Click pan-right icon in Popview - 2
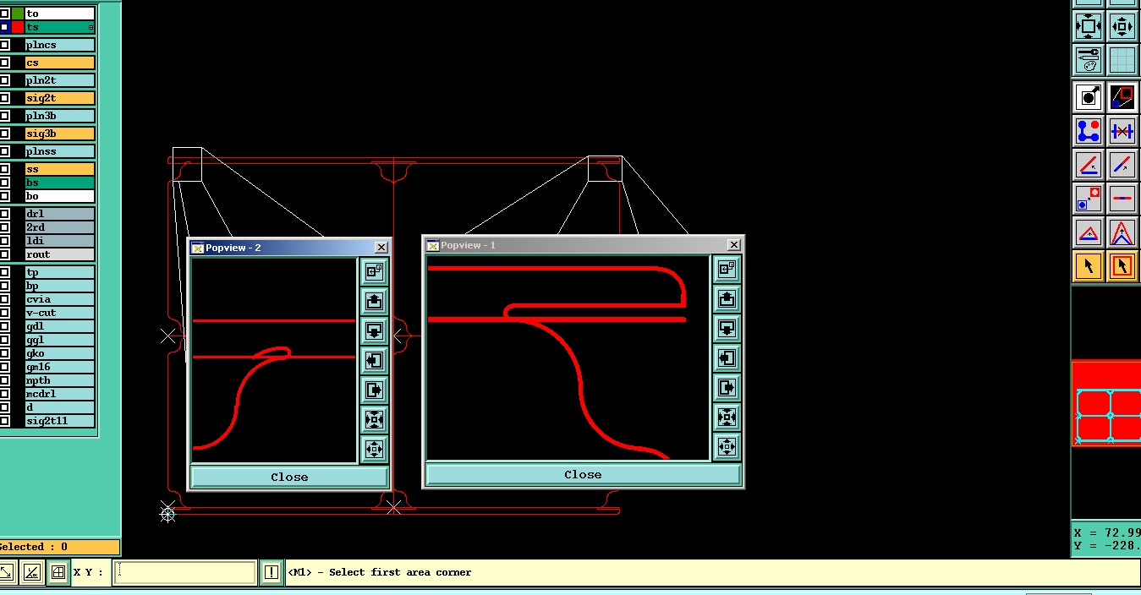 pyautogui.click(x=374, y=390)
